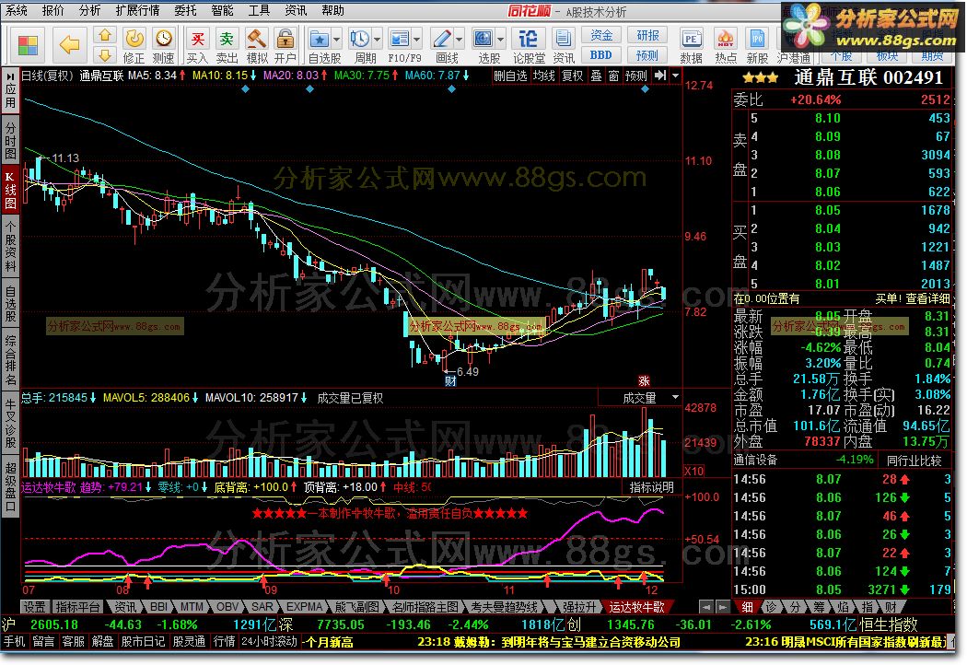Click the 资金 button
This screenshot has width=967, height=665.
click(601, 35)
